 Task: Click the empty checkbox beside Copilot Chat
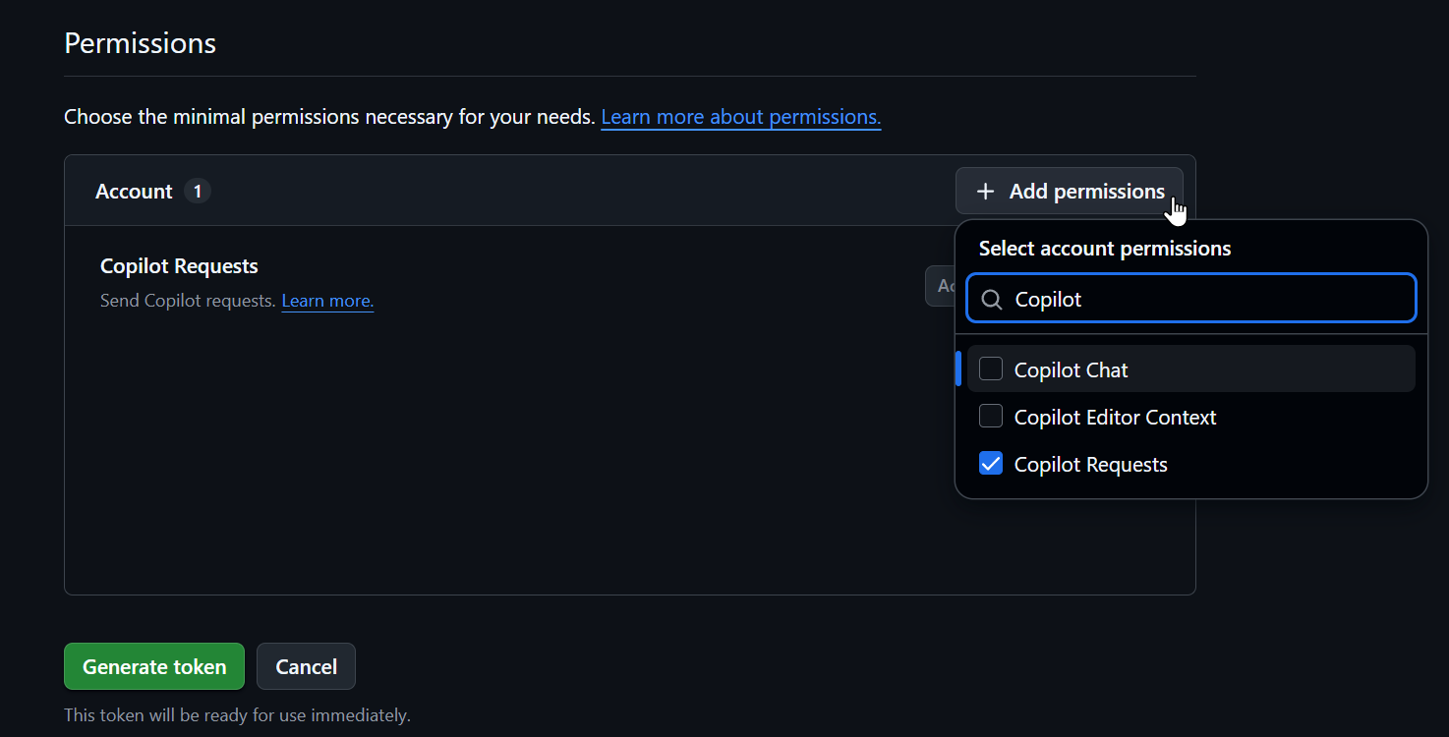coord(990,368)
